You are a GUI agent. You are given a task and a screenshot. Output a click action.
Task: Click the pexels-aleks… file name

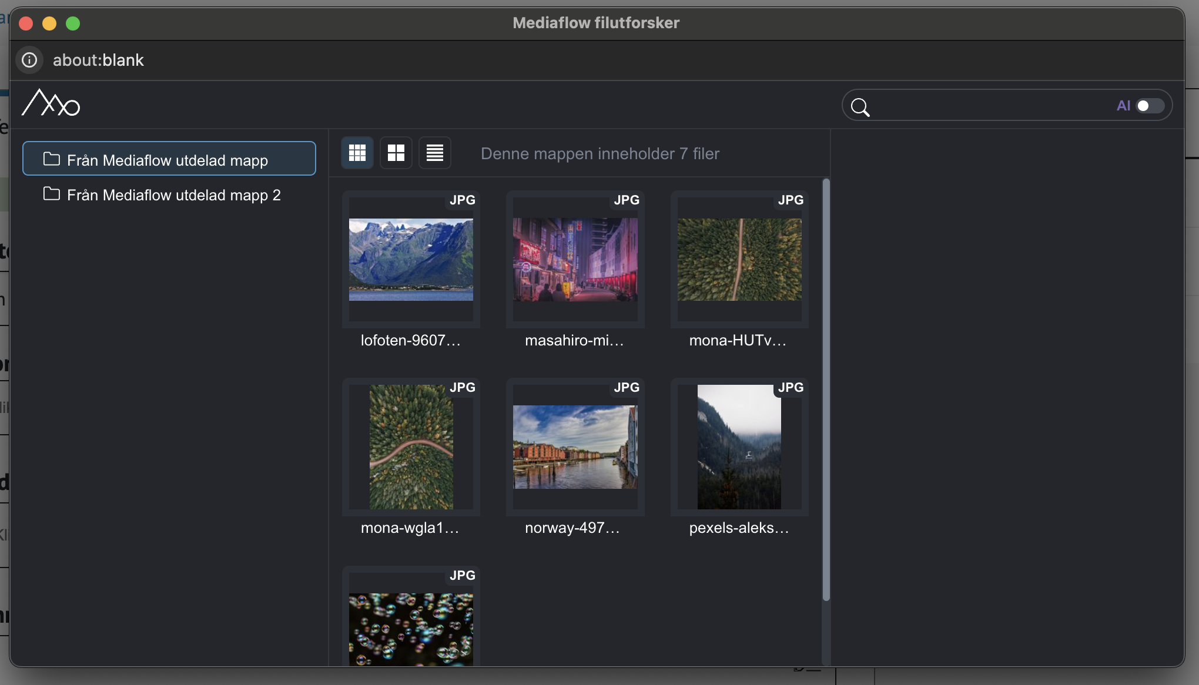coord(739,528)
